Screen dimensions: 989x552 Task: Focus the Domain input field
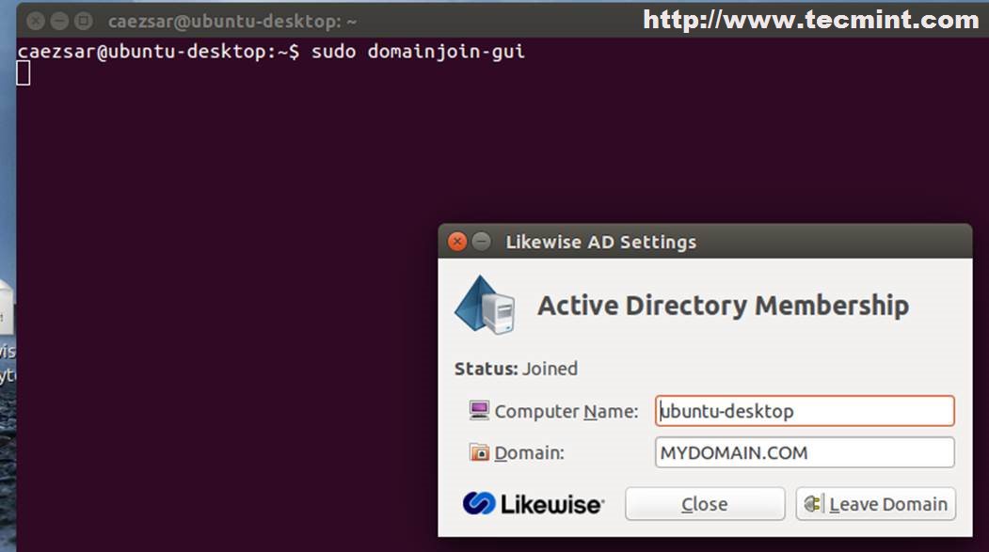click(805, 452)
